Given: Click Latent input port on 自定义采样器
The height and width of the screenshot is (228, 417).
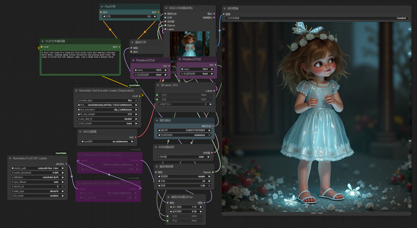Looking at the screenshot, I should click(165, 29).
